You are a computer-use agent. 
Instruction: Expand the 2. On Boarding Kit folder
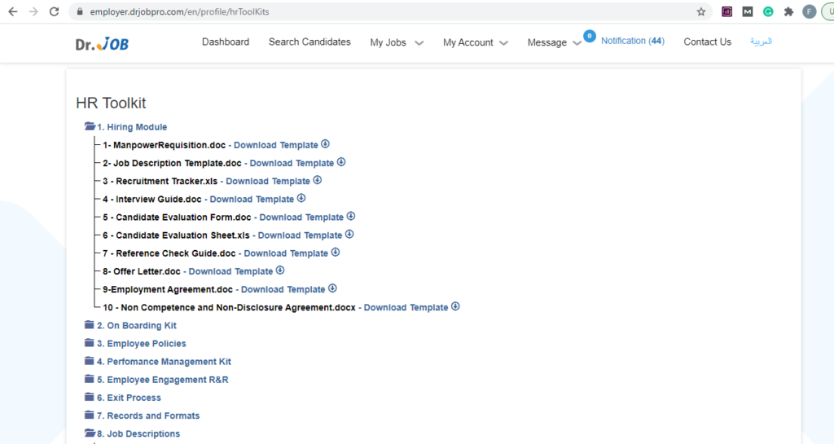pyautogui.click(x=130, y=325)
